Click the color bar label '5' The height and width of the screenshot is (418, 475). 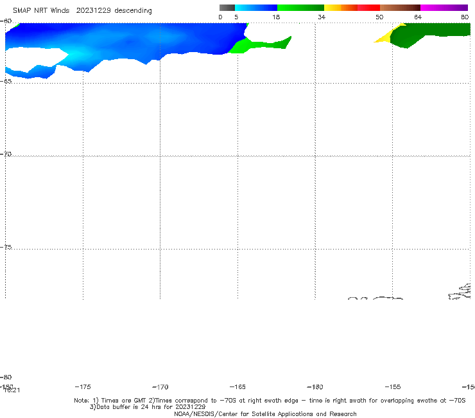pos(236,17)
